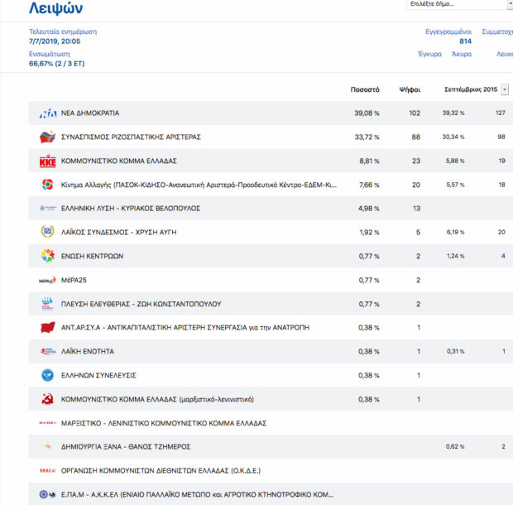This screenshot has width=513, height=505.
Task: Click the 7,66 % percentage value
Action: 369,185
